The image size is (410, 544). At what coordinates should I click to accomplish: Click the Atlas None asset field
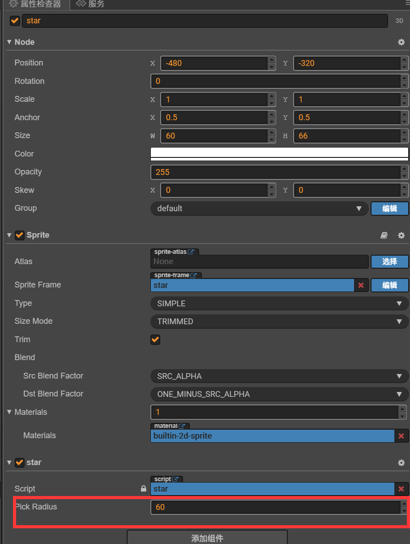click(259, 261)
